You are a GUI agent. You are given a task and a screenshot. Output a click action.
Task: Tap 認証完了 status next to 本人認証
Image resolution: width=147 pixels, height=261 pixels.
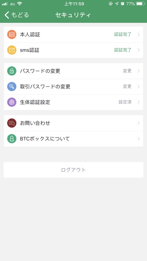pos(123,34)
